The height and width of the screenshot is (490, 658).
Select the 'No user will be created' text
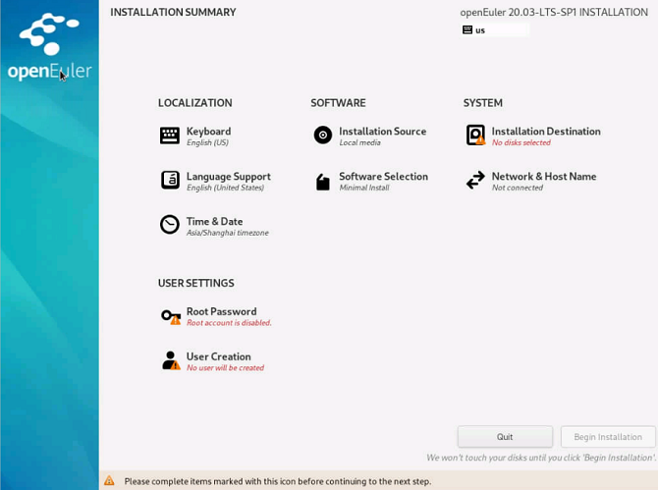pos(225,368)
